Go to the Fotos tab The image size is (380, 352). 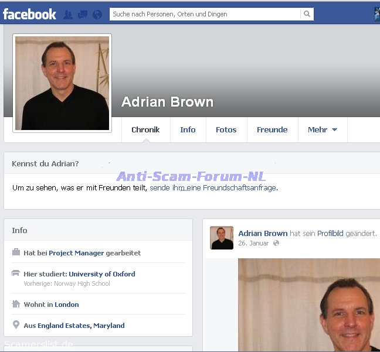click(226, 130)
